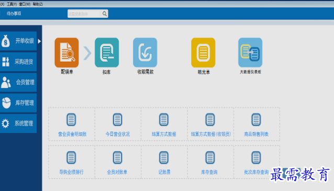Open the 记账簿 link
The width and height of the screenshot is (334, 191).
pos(164,172)
